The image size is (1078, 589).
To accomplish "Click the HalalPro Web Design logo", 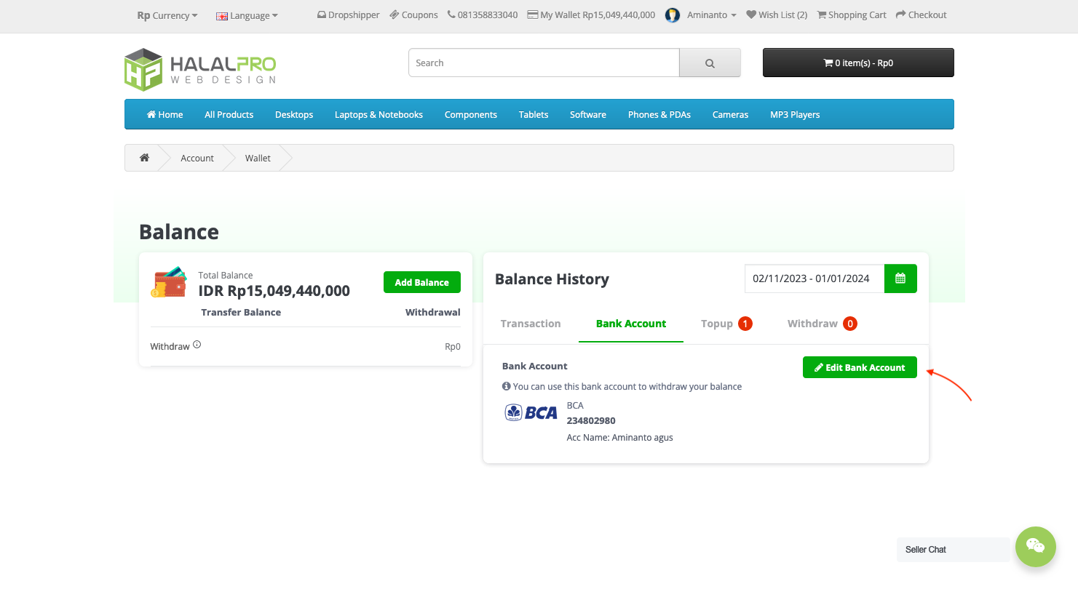I will tap(199, 69).
